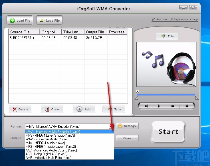Click the Trim button above the preview
Screen dimensions: 210x166
[x=167, y=36]
